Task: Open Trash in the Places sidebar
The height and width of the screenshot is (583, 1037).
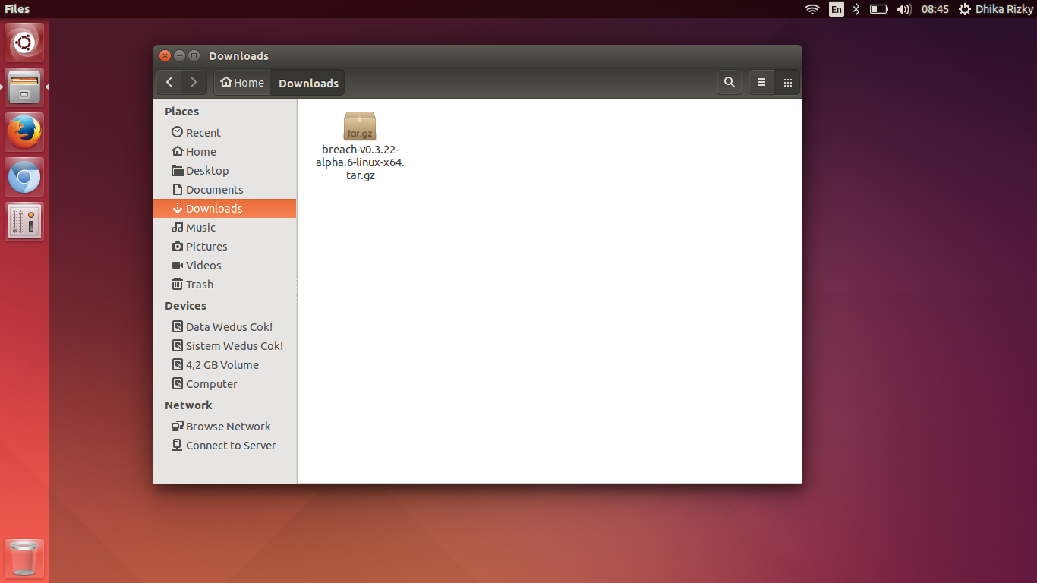Action: pos(225,284)
